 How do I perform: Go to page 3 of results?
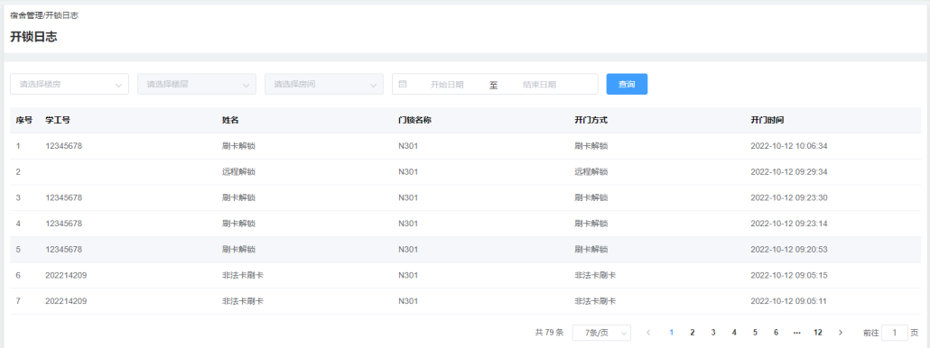(x=713, y=333)
